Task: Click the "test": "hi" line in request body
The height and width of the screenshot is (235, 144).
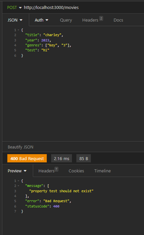Action: 37,50
